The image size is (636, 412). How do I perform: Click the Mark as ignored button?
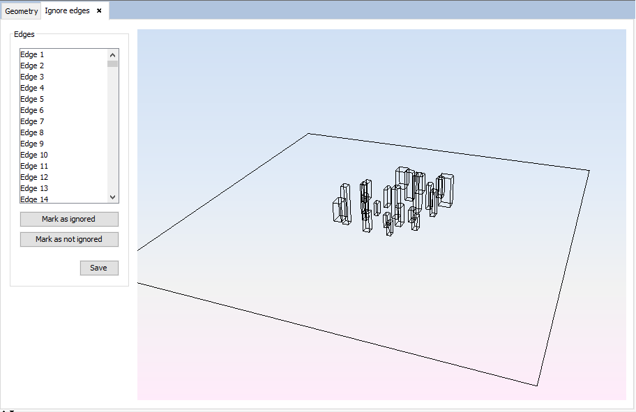coord(69,219)
